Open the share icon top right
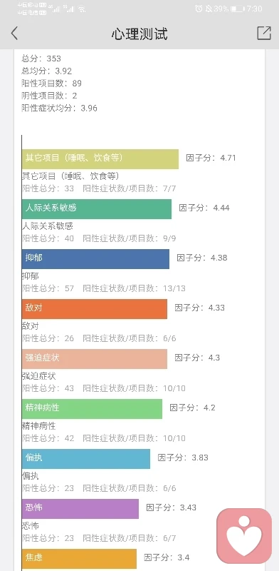Screen dimensions: 279x571 click(264, 33)
